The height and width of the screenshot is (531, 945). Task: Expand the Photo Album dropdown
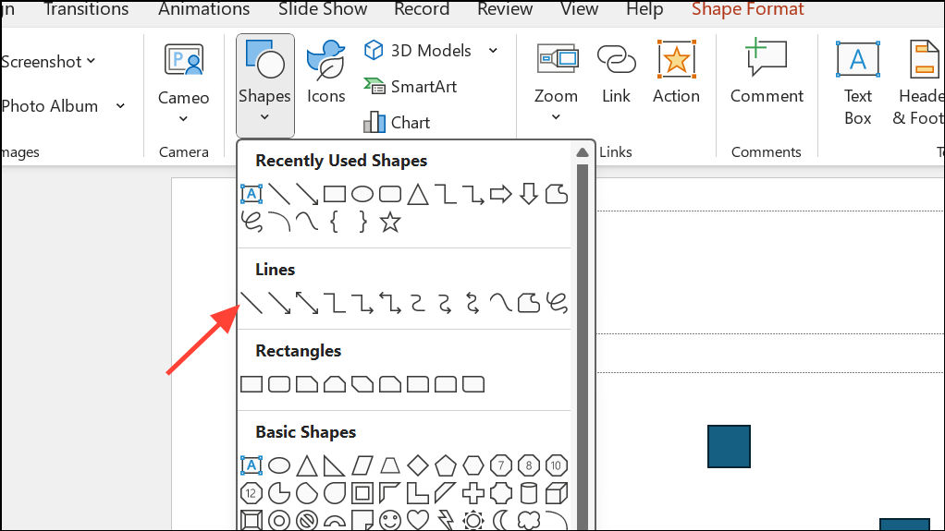(x=120, y=106)
